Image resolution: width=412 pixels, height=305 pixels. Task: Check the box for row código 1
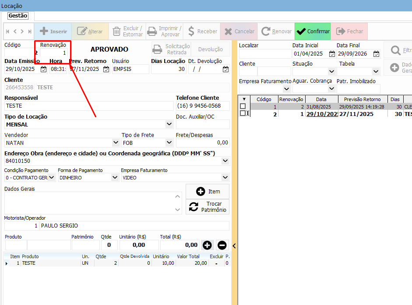(x=243, y=106)
